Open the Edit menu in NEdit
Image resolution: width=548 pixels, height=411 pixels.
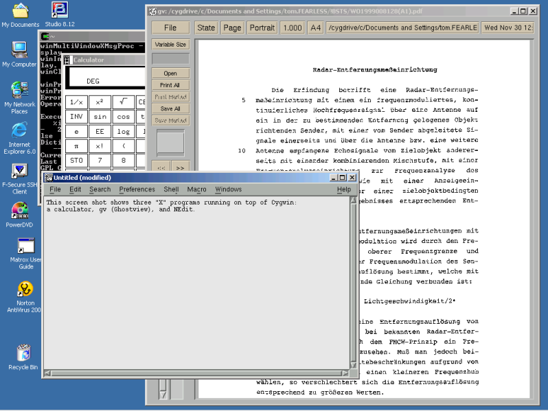pyautogui.click(x=75, y=189)
